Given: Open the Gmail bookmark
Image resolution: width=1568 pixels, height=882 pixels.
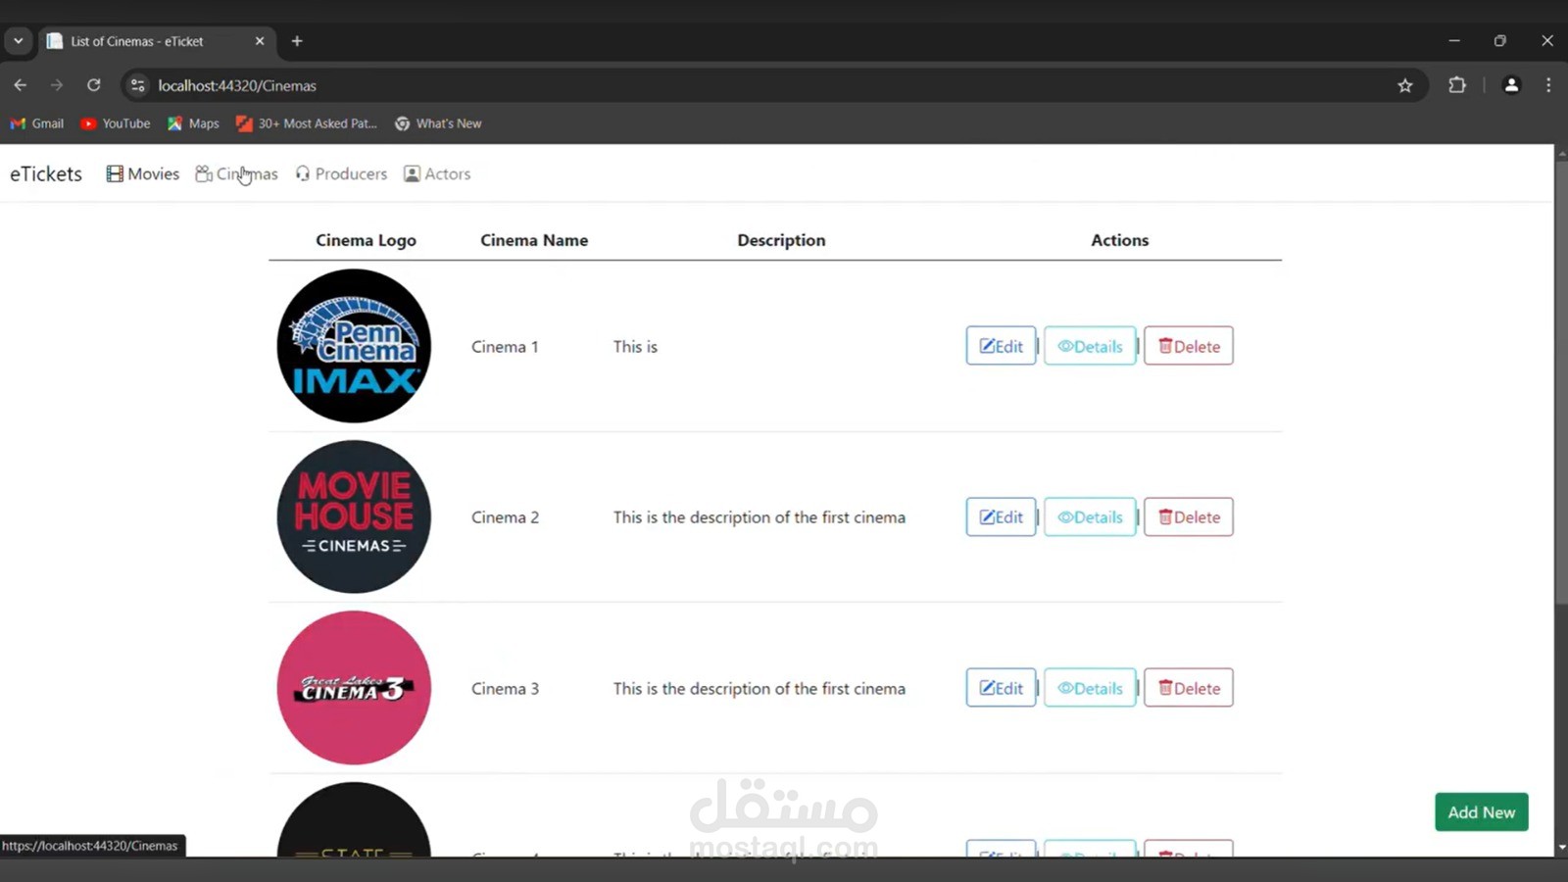Looking at the screenshot, I should pos(37,123).
